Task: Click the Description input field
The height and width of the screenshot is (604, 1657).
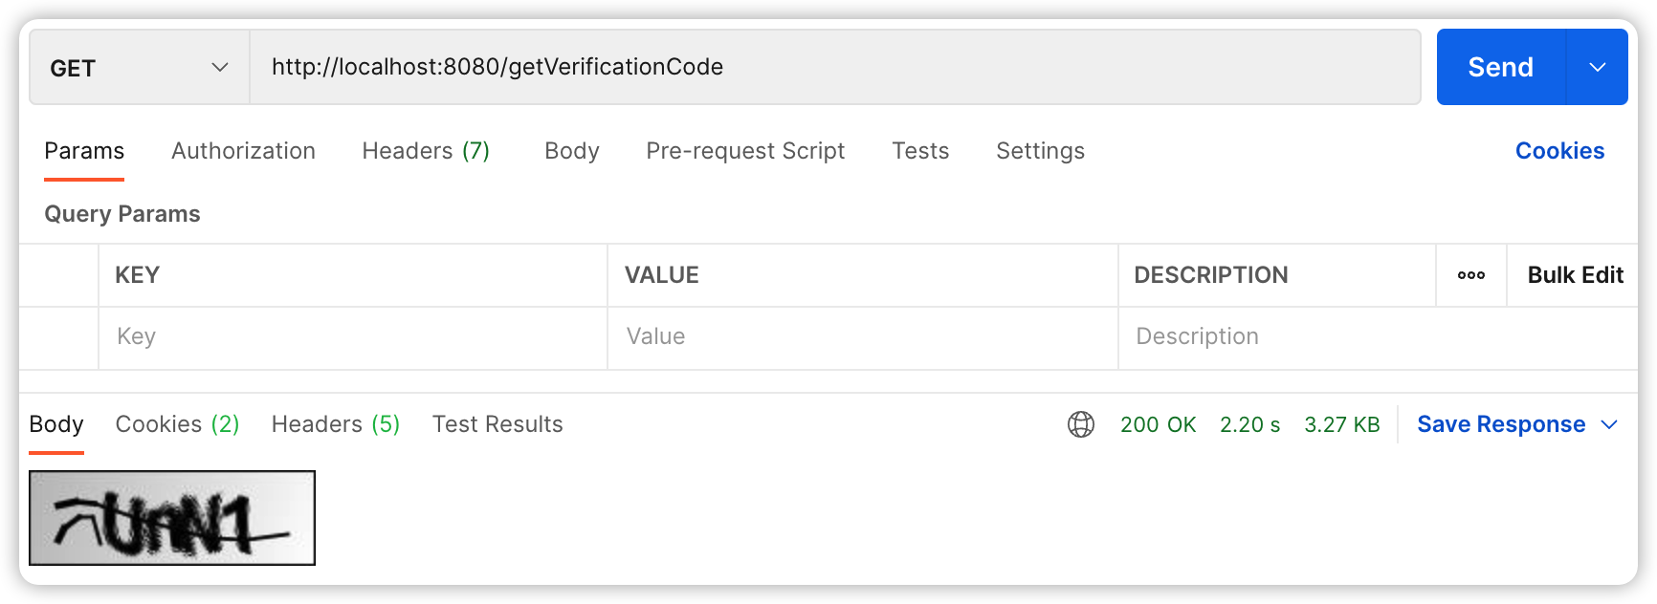Action: point(1378,337)
